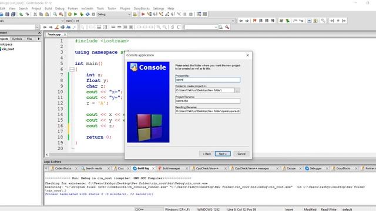Click the debugger Run to cursor icon
Viewport: 376px width, 211px height.
click(149, 14)
